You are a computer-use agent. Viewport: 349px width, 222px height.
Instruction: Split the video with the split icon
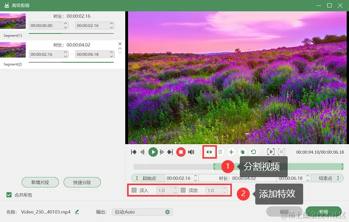tap(209, 152)
